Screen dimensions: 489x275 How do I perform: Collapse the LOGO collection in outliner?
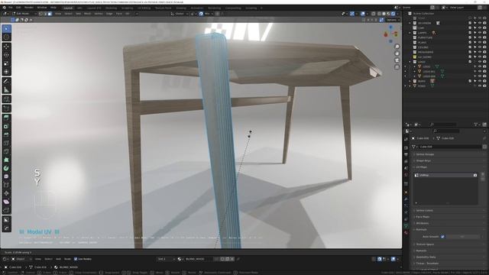410,62
